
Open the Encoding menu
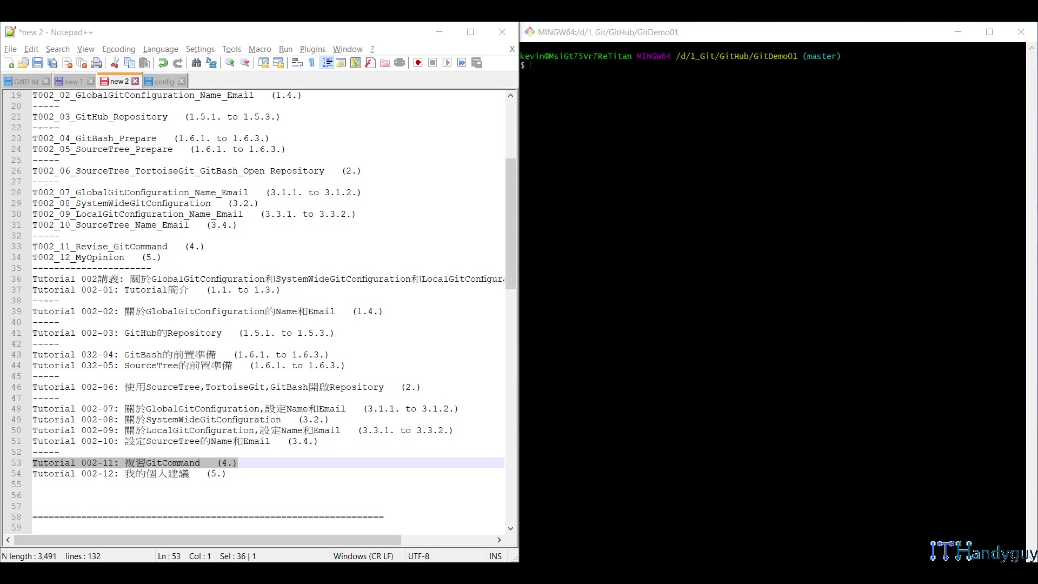click(x=118, y=49)
